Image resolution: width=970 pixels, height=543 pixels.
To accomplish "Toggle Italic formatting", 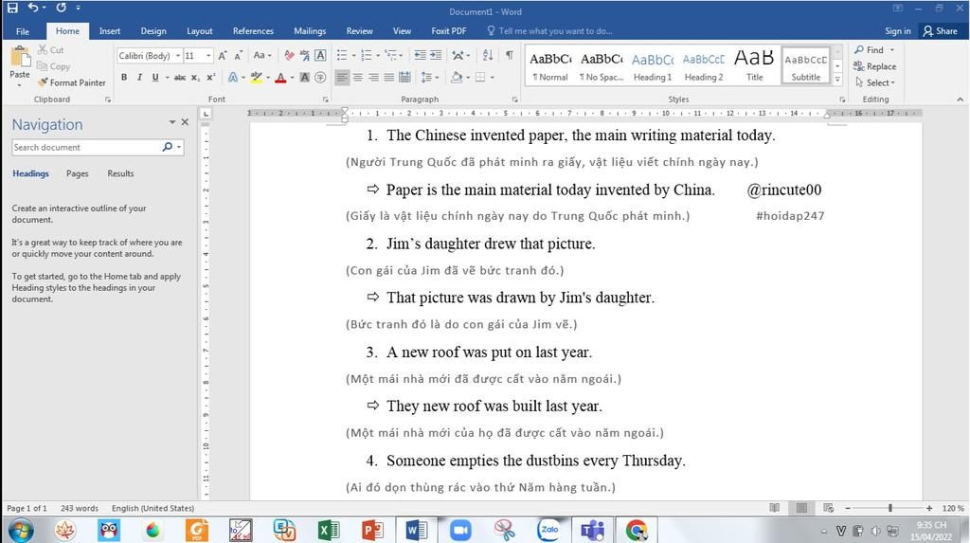I will tap(139, 78).
